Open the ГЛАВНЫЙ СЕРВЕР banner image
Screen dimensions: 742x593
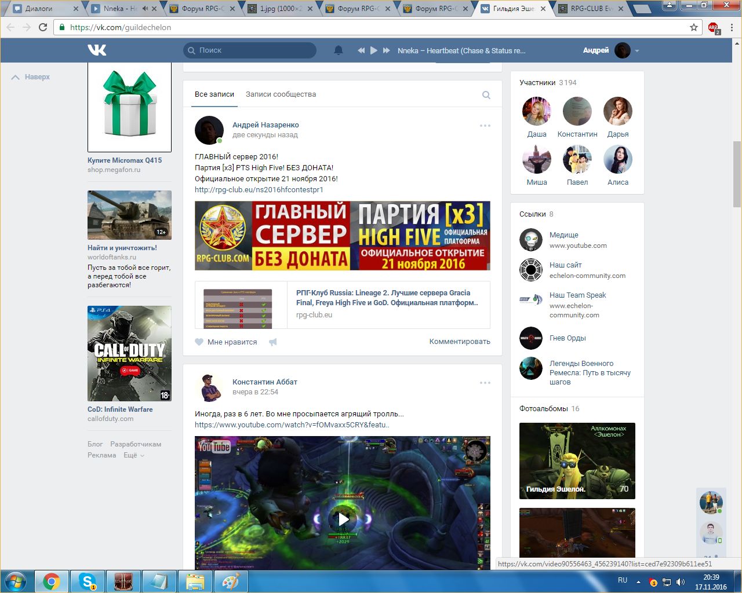pos(343,236)
